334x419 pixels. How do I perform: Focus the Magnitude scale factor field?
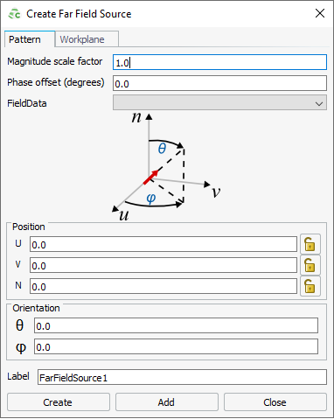(219, 62)
